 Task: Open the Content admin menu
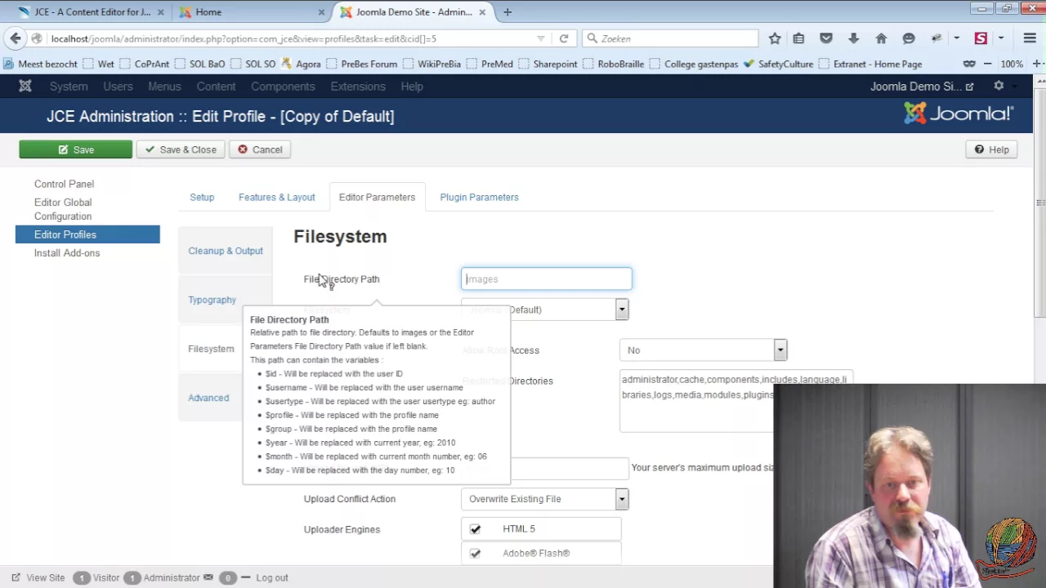[x=216, y=86]
